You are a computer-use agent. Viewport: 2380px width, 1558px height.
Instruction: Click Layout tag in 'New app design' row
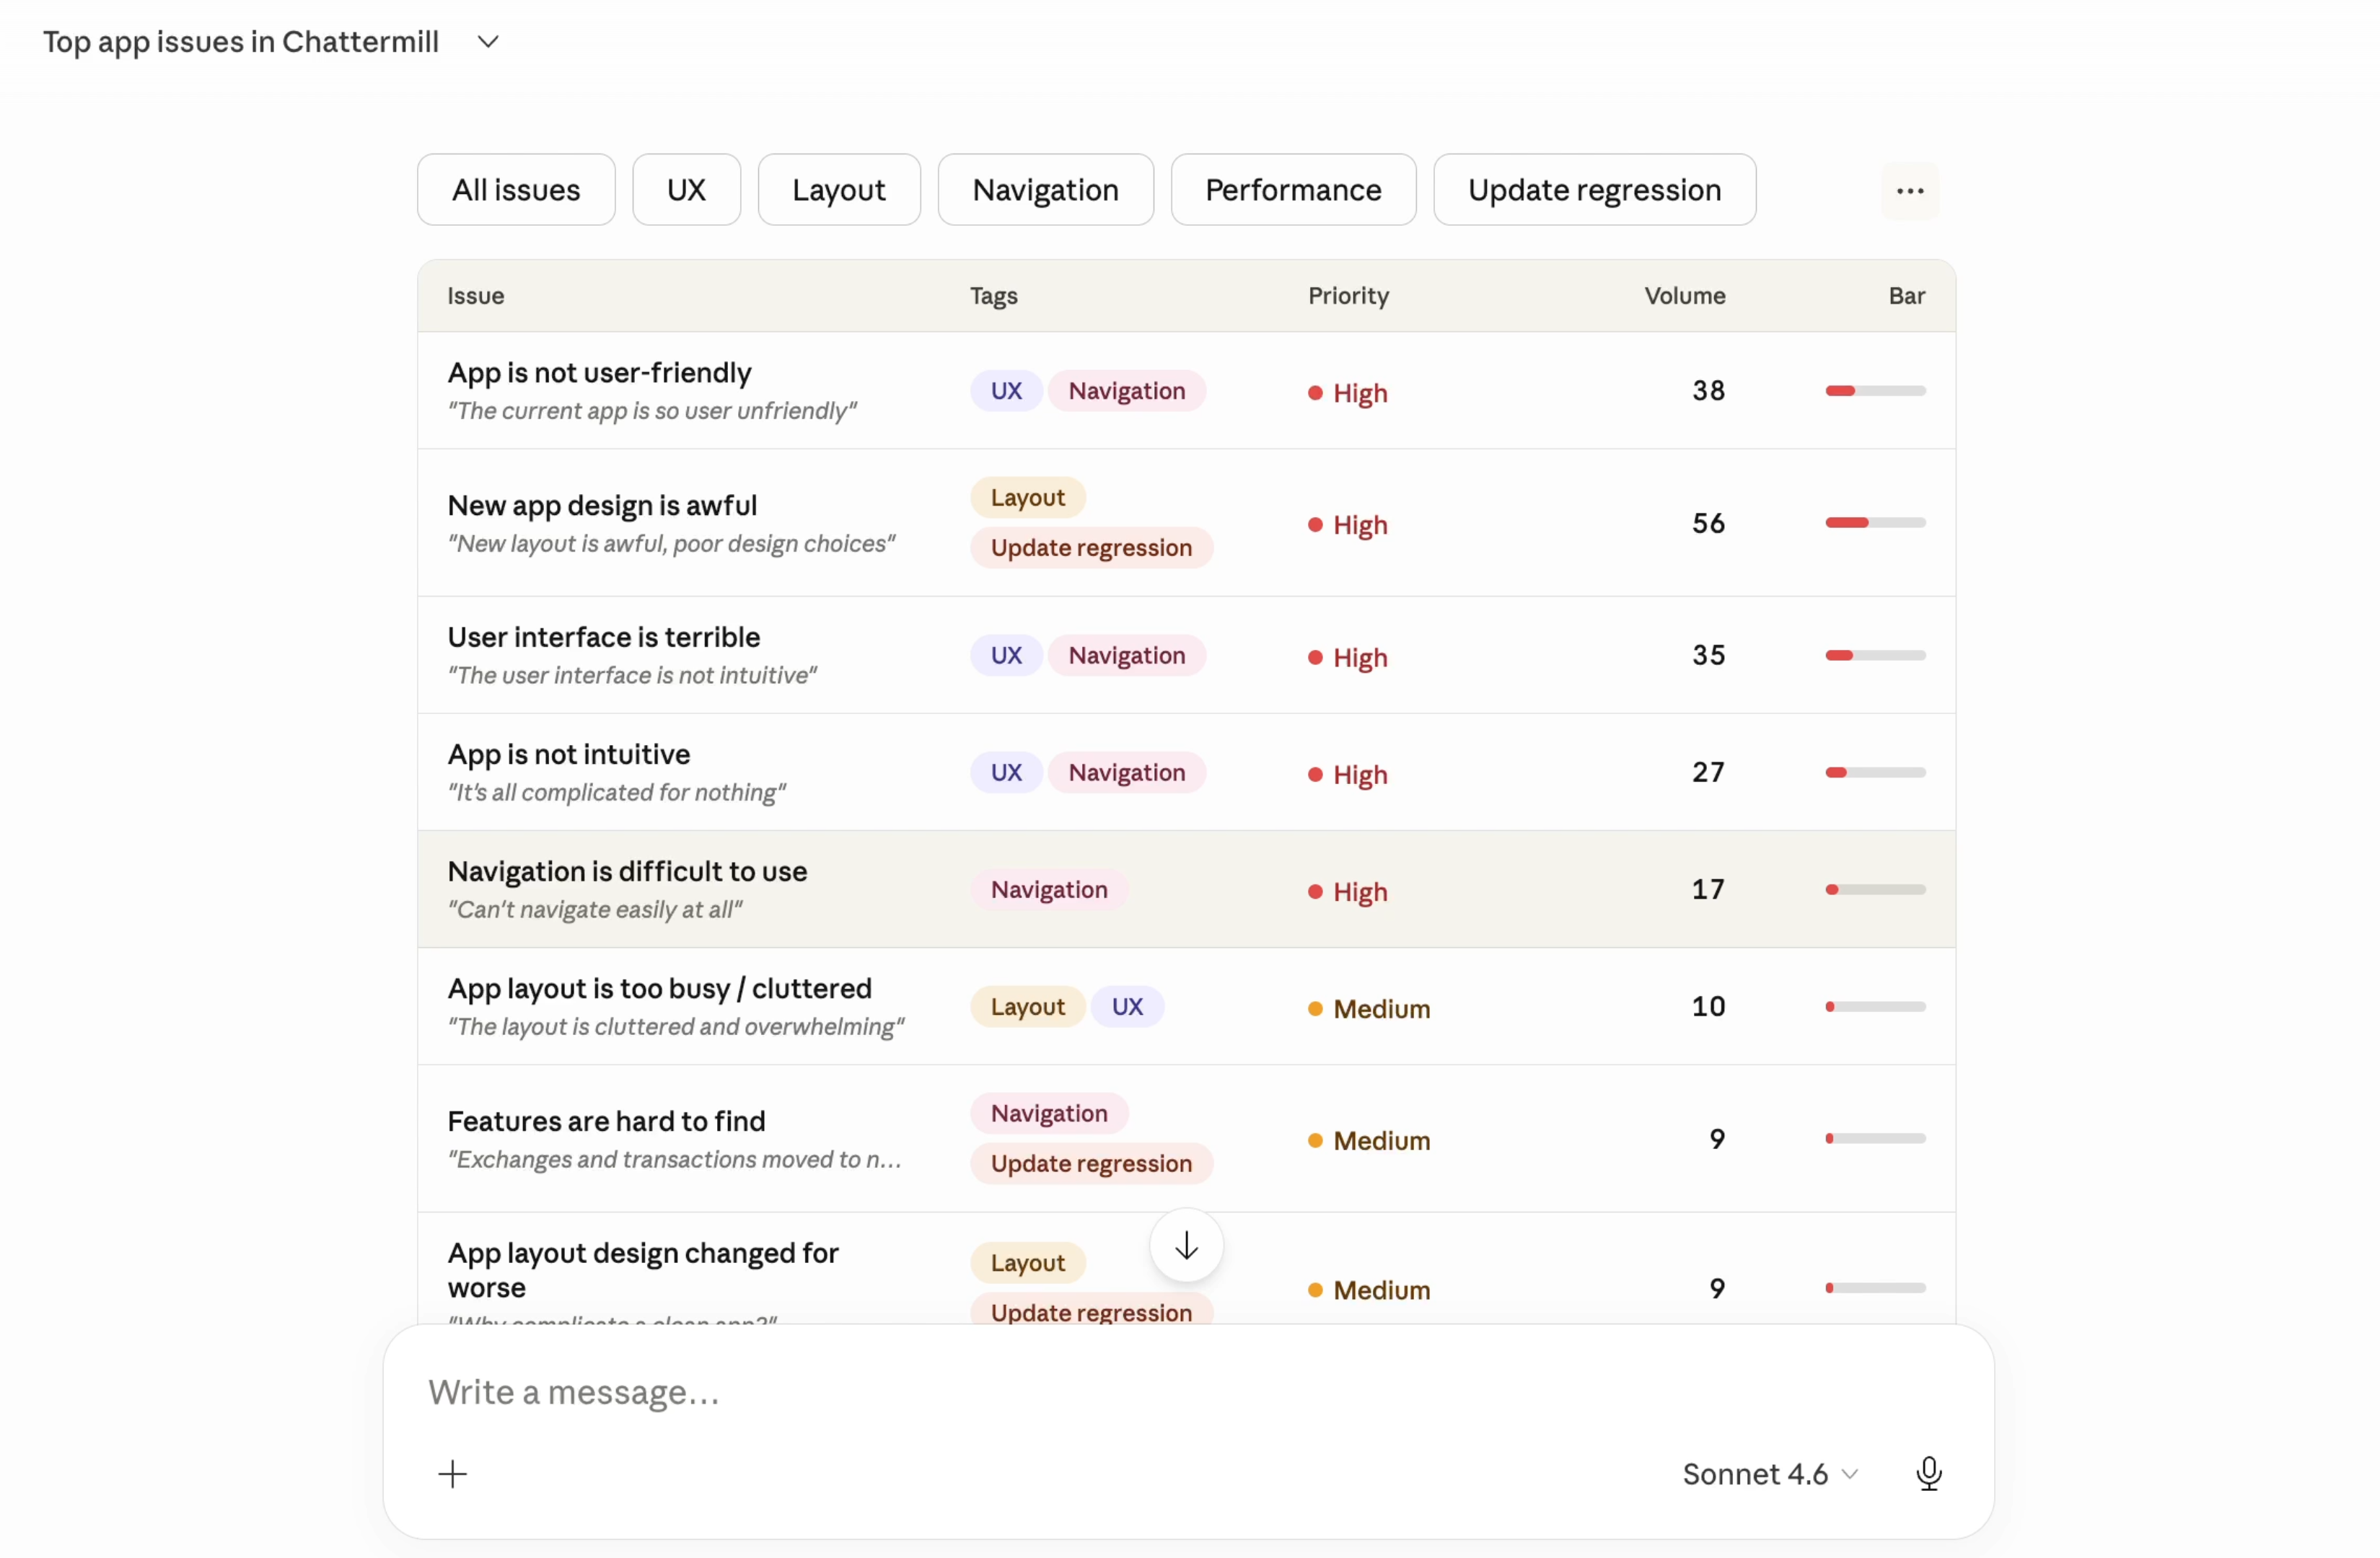click(1027, 498)
